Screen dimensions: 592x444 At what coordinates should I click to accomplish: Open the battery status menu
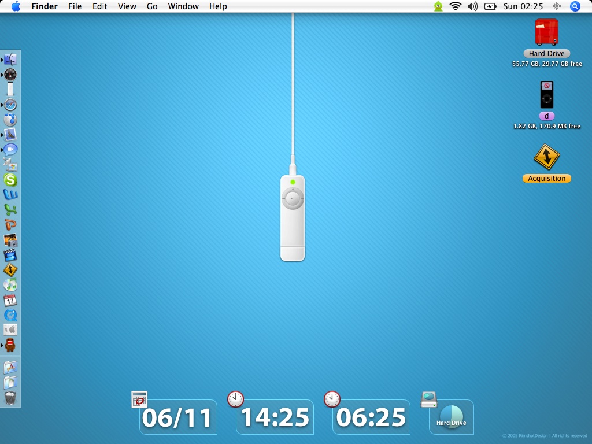[x=490, y=6]
